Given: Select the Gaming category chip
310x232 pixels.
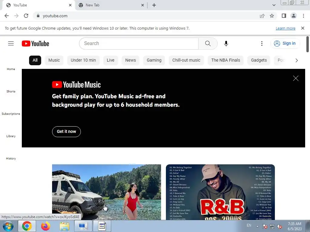Looking at the screenshot, I should click(x=154, y=60).
